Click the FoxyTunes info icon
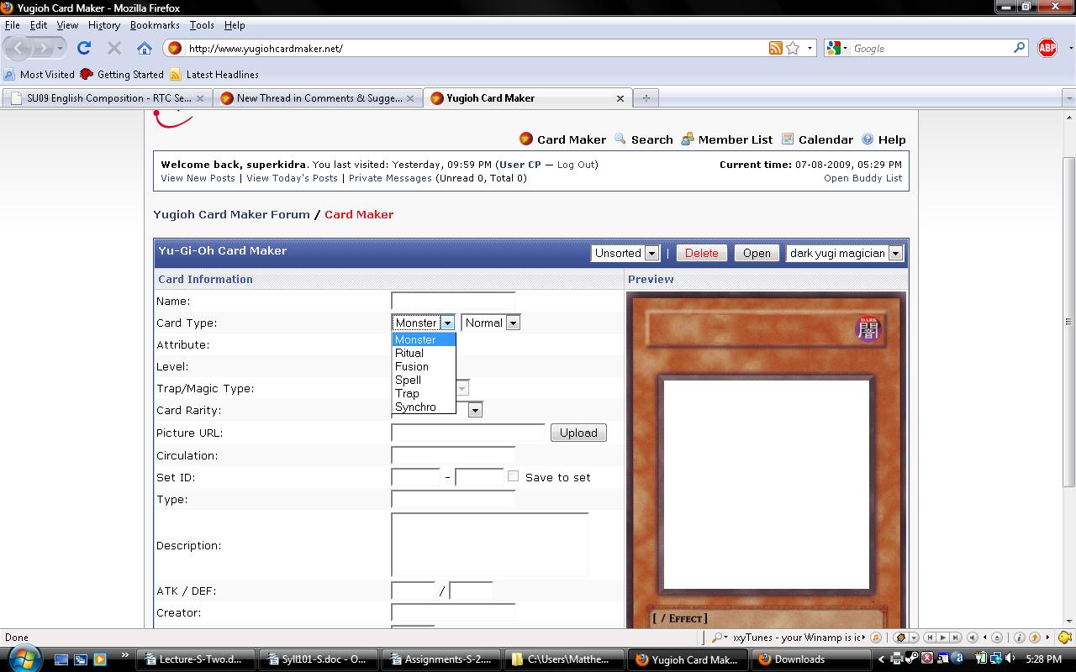This screenshot has width=1076, height=672. point(1019,638)
